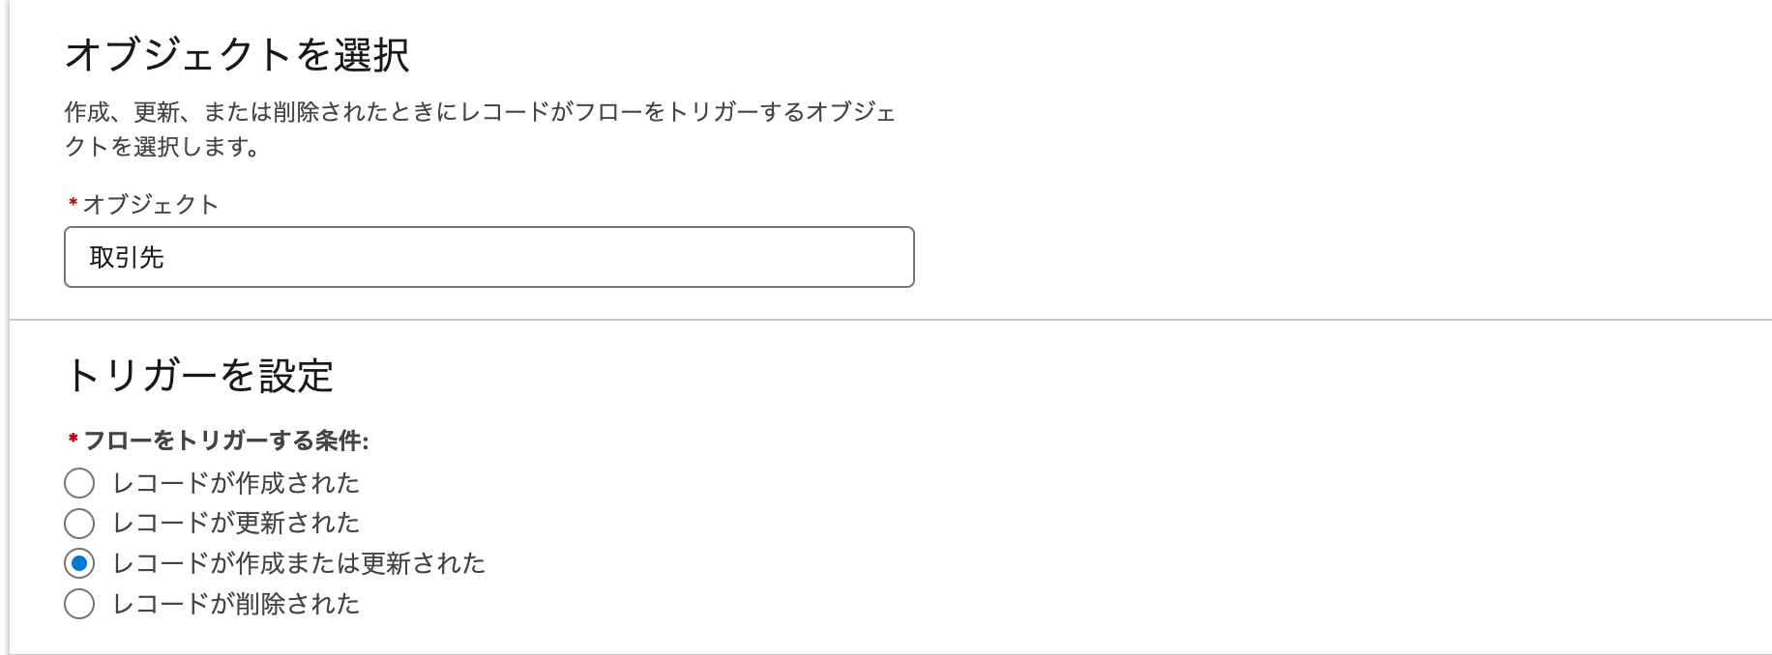Select the レコードが作成された radio button

coord(81,484)
